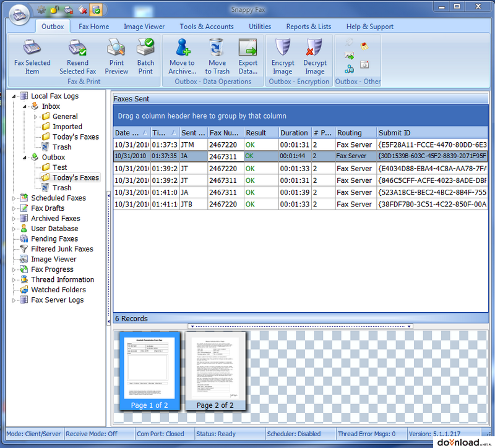This screenshot has height=448, width=495.
Task: Sort by the Duration column header
Action: click(x=295, y=133)
